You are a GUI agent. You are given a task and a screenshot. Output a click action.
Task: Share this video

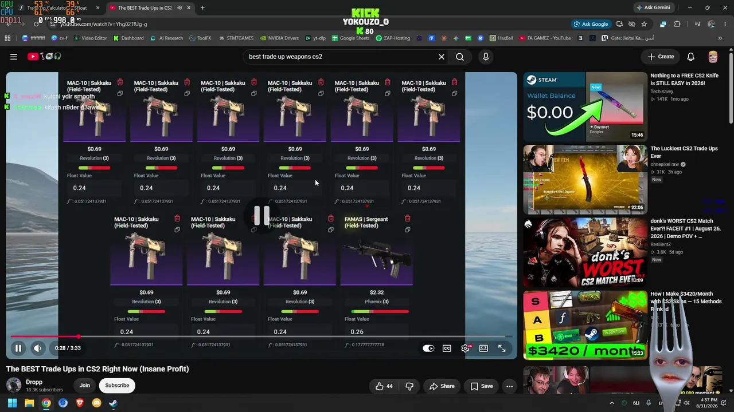tap(442, 386)
